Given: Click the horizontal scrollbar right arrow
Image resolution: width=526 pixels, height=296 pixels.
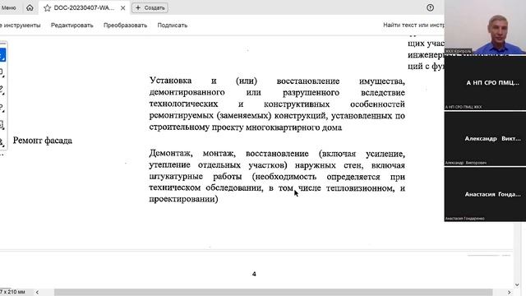Looking at the screenshot, I should [509, 293].
